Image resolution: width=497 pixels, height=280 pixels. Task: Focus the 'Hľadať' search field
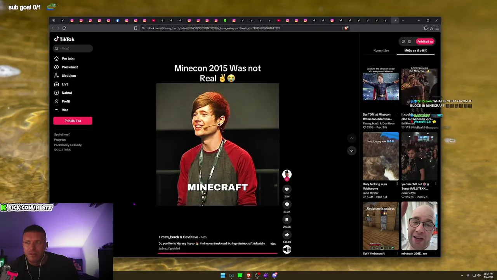pos(73,48)
